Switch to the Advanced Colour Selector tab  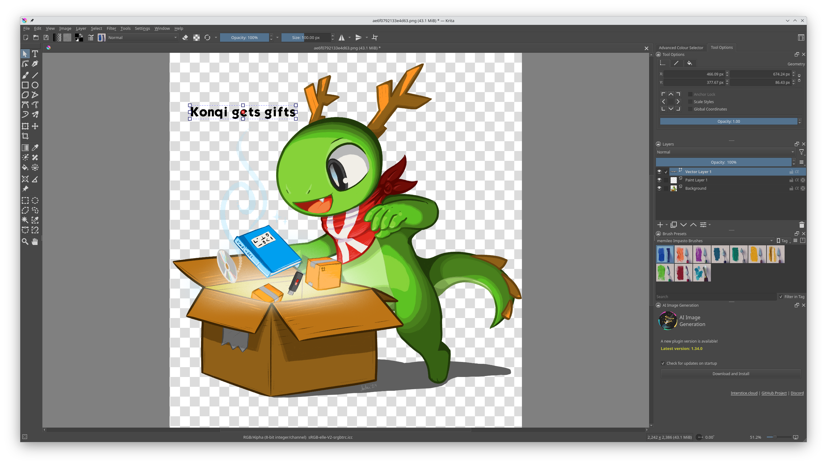pyautogui.click(x=681, y=48)
